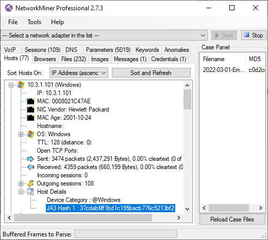Image resolution: width=268 pixels, height=240 pixels.
Task: Click the Reload Case Files button
Action: pyautogui.click(x=232, y=219)
